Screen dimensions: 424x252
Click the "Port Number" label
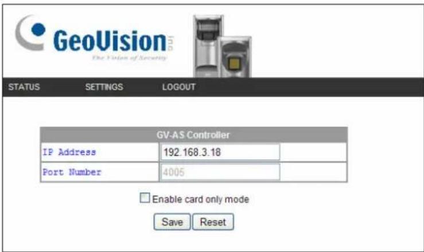click(x=72, y=172)
